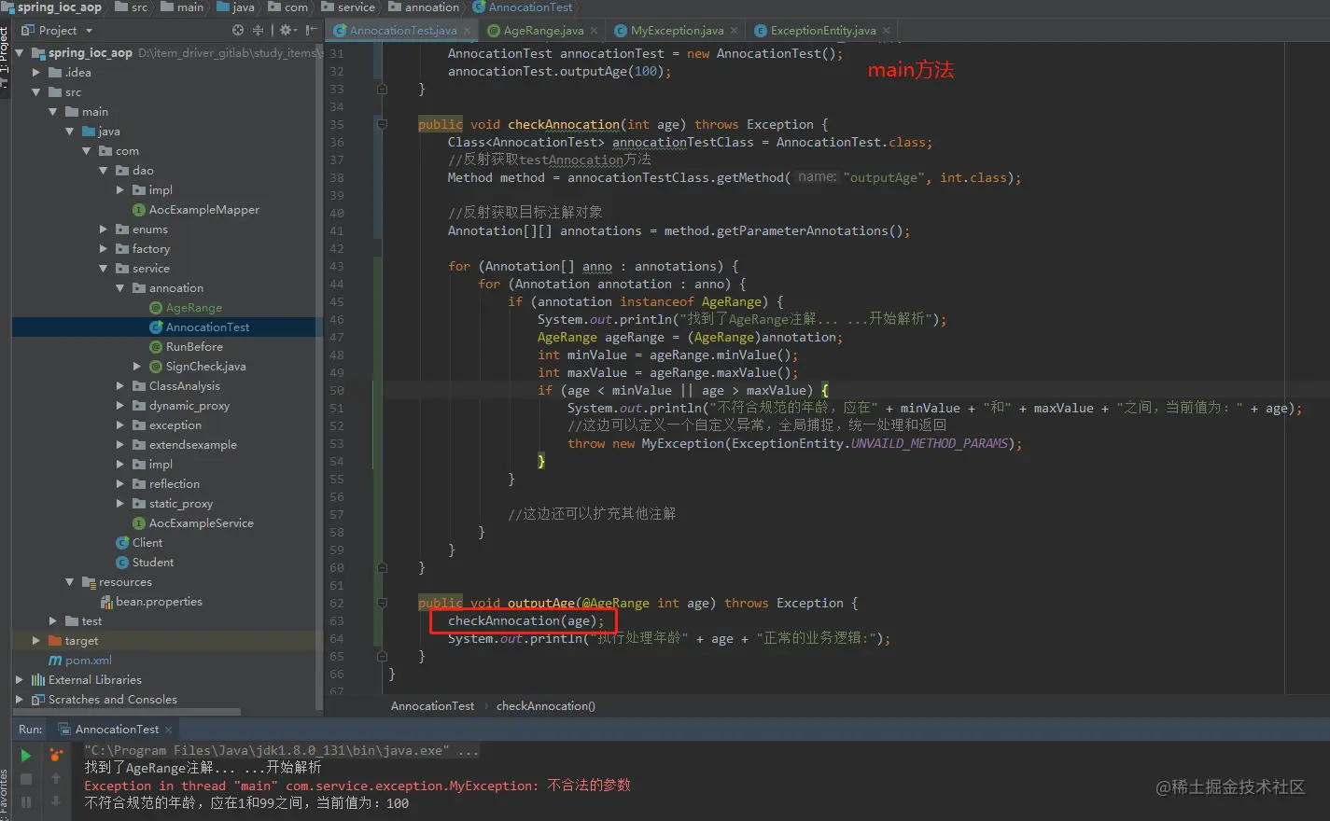Click the 'Exception in thread "main"' console line
Screen dimensions: 1330x821
click(x=357, y=786)
